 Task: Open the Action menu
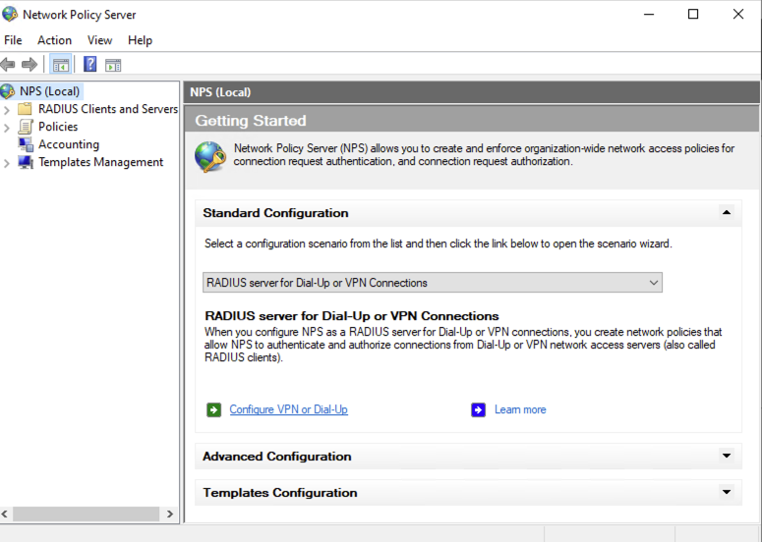54,40
